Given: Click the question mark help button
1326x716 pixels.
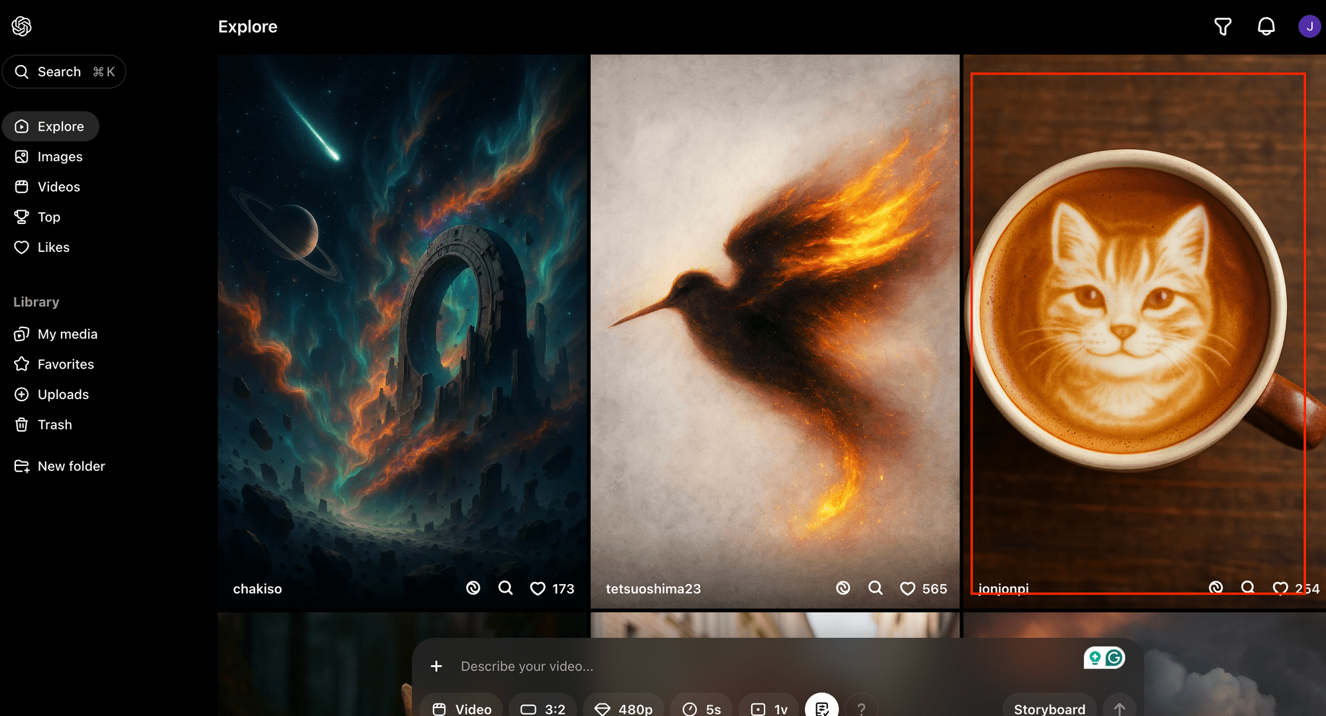Looking at the screenshot, I should point(861,708).
